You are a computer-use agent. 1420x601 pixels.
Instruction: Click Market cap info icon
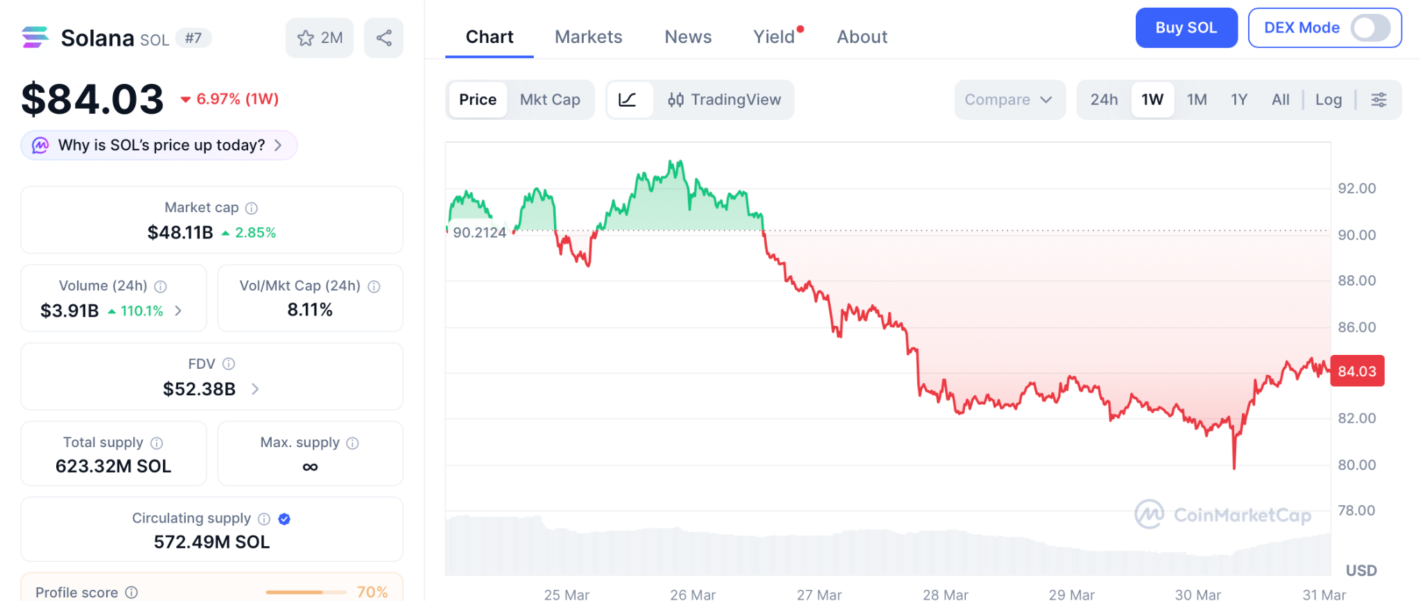tap(252, 208)
